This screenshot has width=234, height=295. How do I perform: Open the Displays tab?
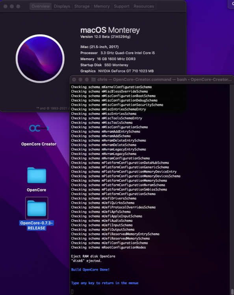[62, 6]
